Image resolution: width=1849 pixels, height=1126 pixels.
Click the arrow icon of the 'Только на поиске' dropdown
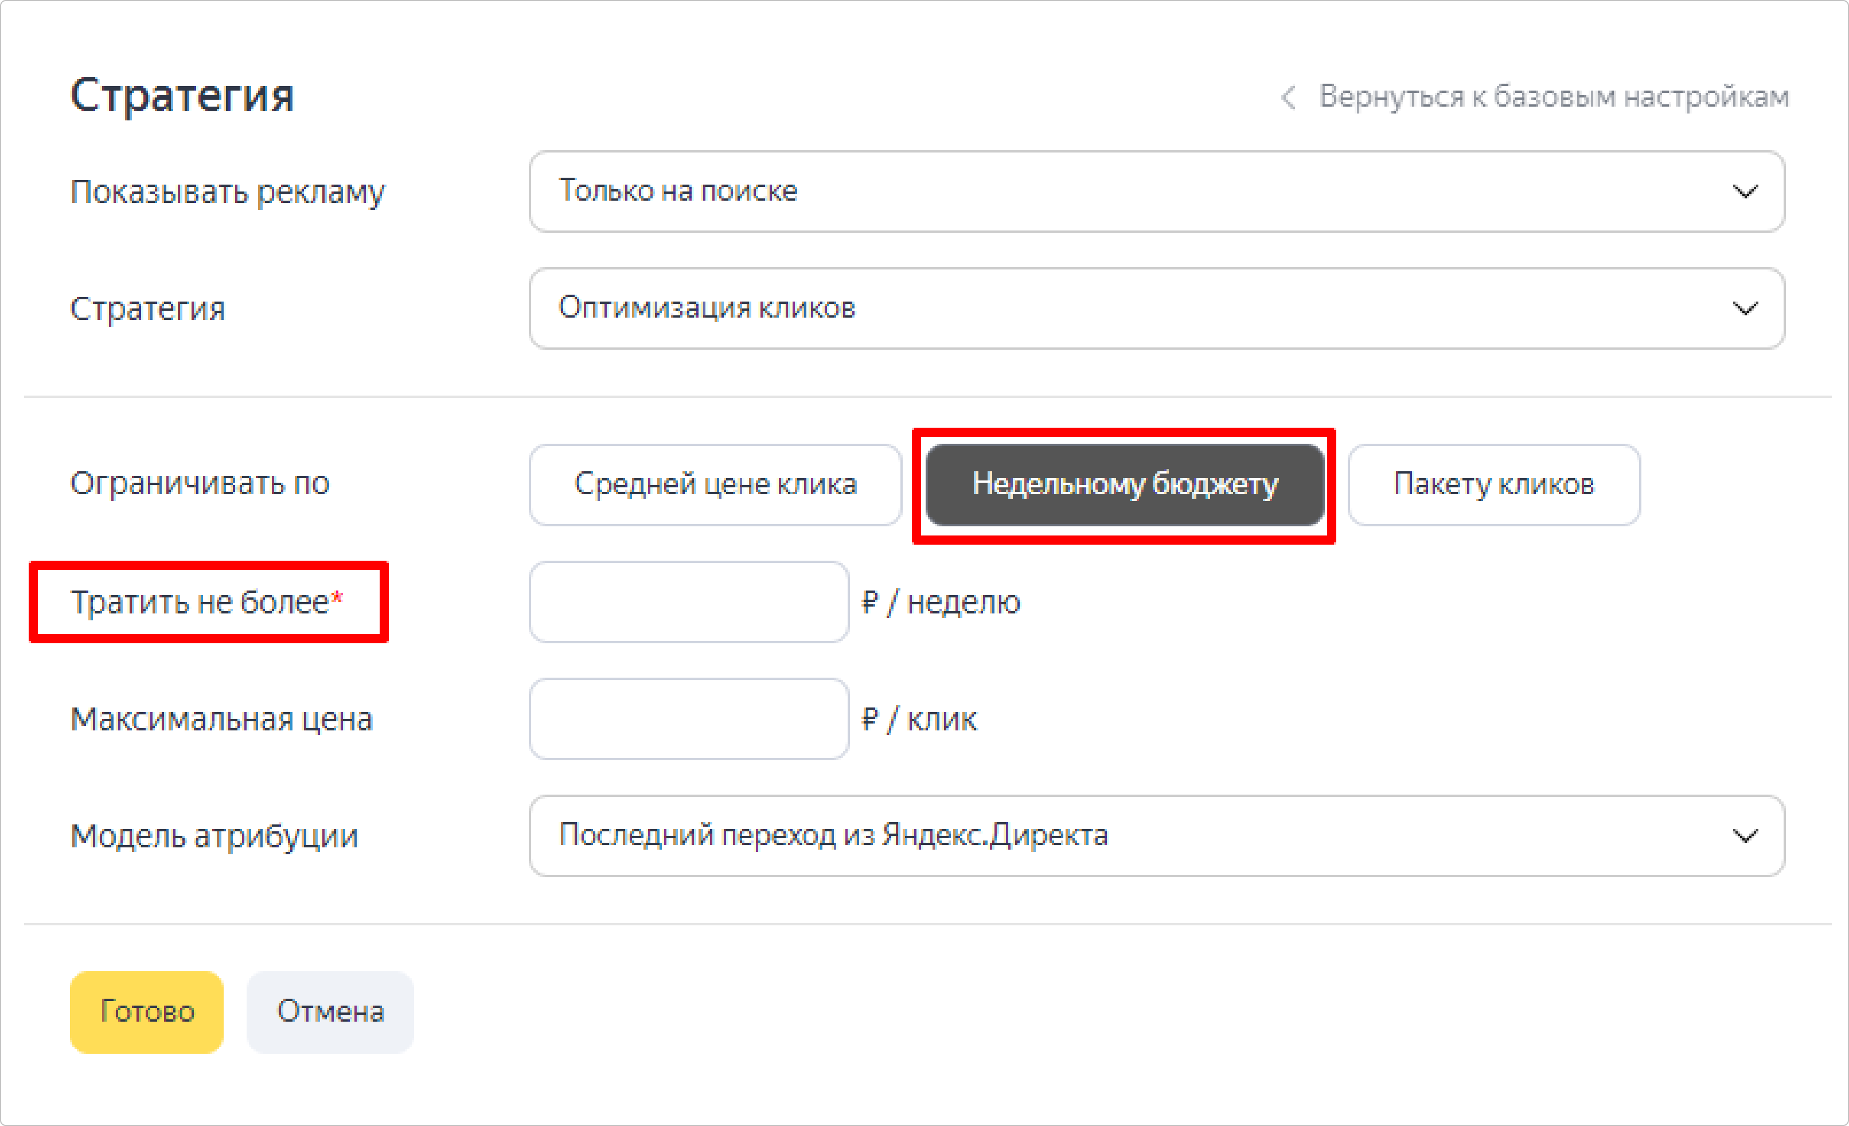point(1745,192)
